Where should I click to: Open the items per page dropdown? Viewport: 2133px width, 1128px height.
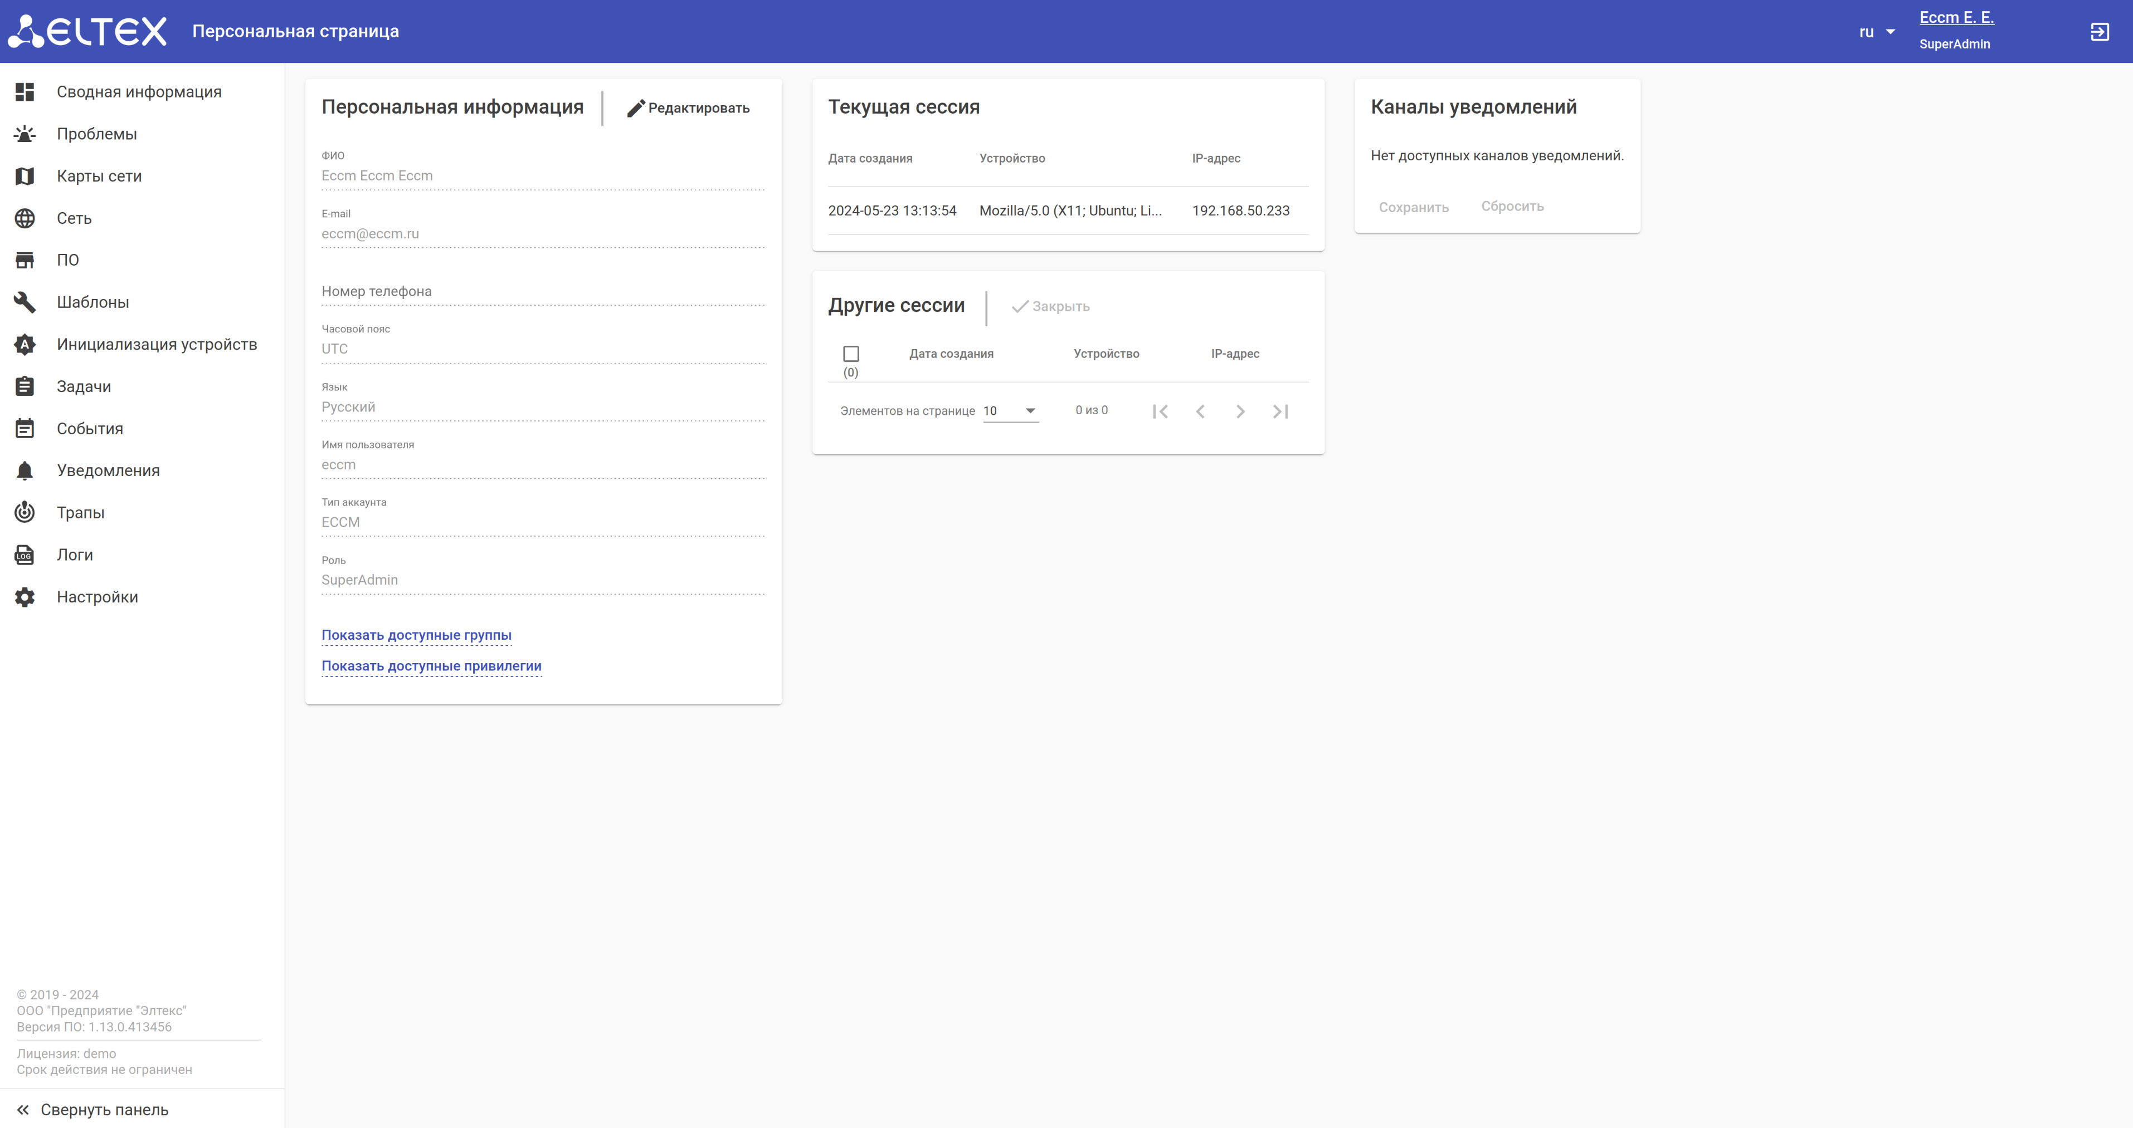tap(1010, 410)
